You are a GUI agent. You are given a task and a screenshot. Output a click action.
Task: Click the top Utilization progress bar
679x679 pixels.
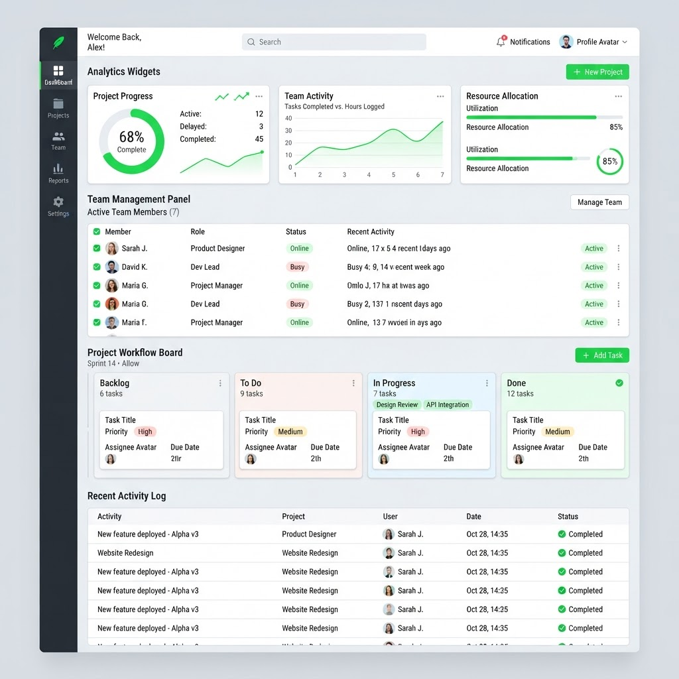[x=544, y=117]
